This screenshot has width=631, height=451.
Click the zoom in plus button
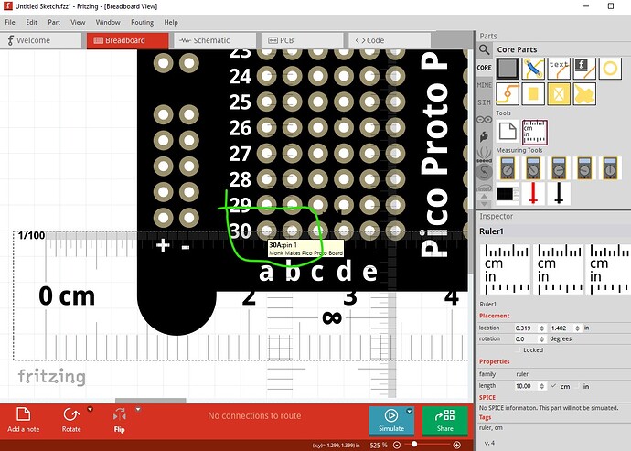456,445
